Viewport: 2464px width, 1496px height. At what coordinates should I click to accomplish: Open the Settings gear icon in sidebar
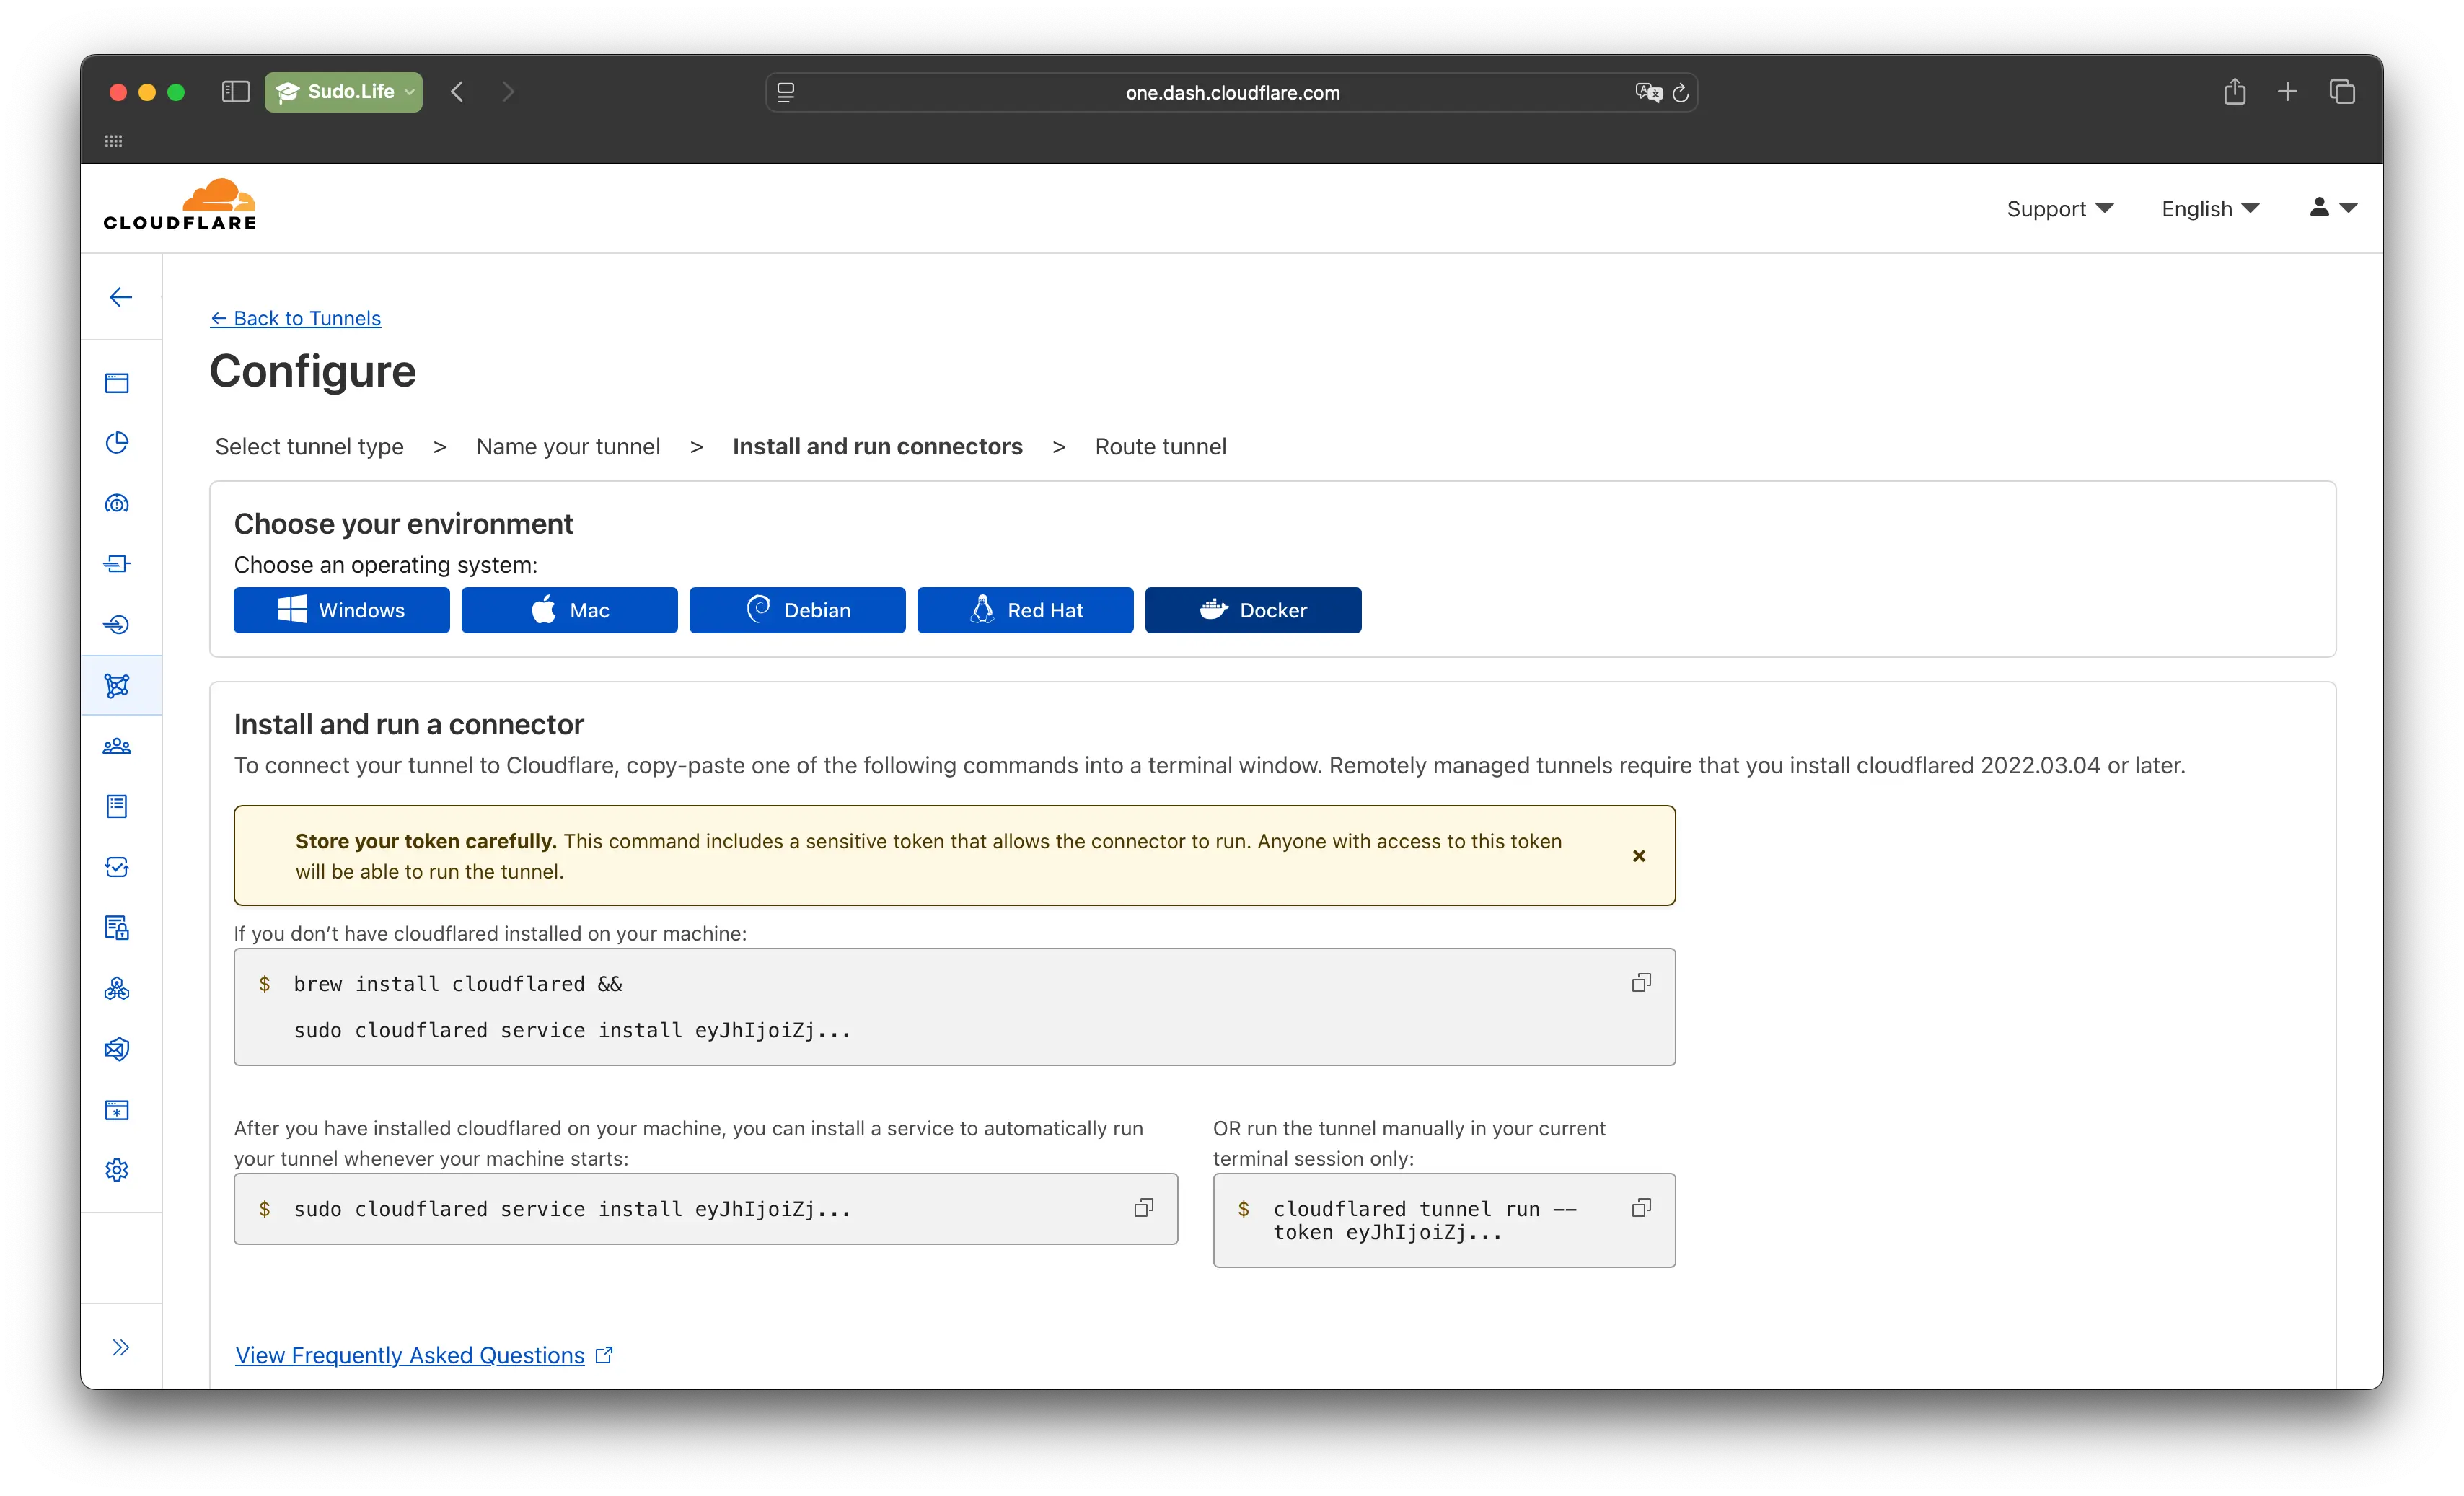pos(117,1169)
